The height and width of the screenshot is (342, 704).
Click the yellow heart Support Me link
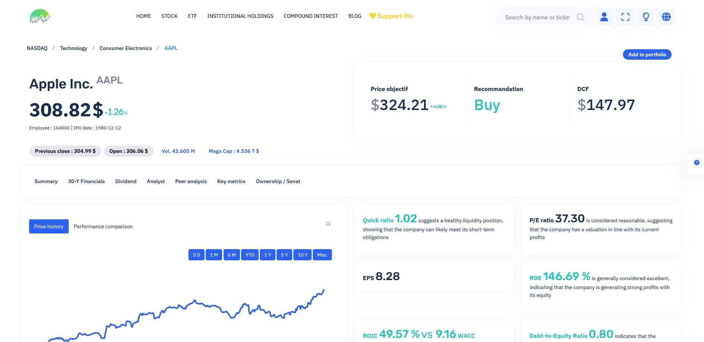tap(391, 16)
